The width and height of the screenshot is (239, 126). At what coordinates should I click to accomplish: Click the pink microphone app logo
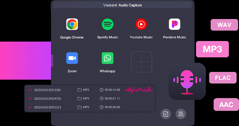pos(187,81)
